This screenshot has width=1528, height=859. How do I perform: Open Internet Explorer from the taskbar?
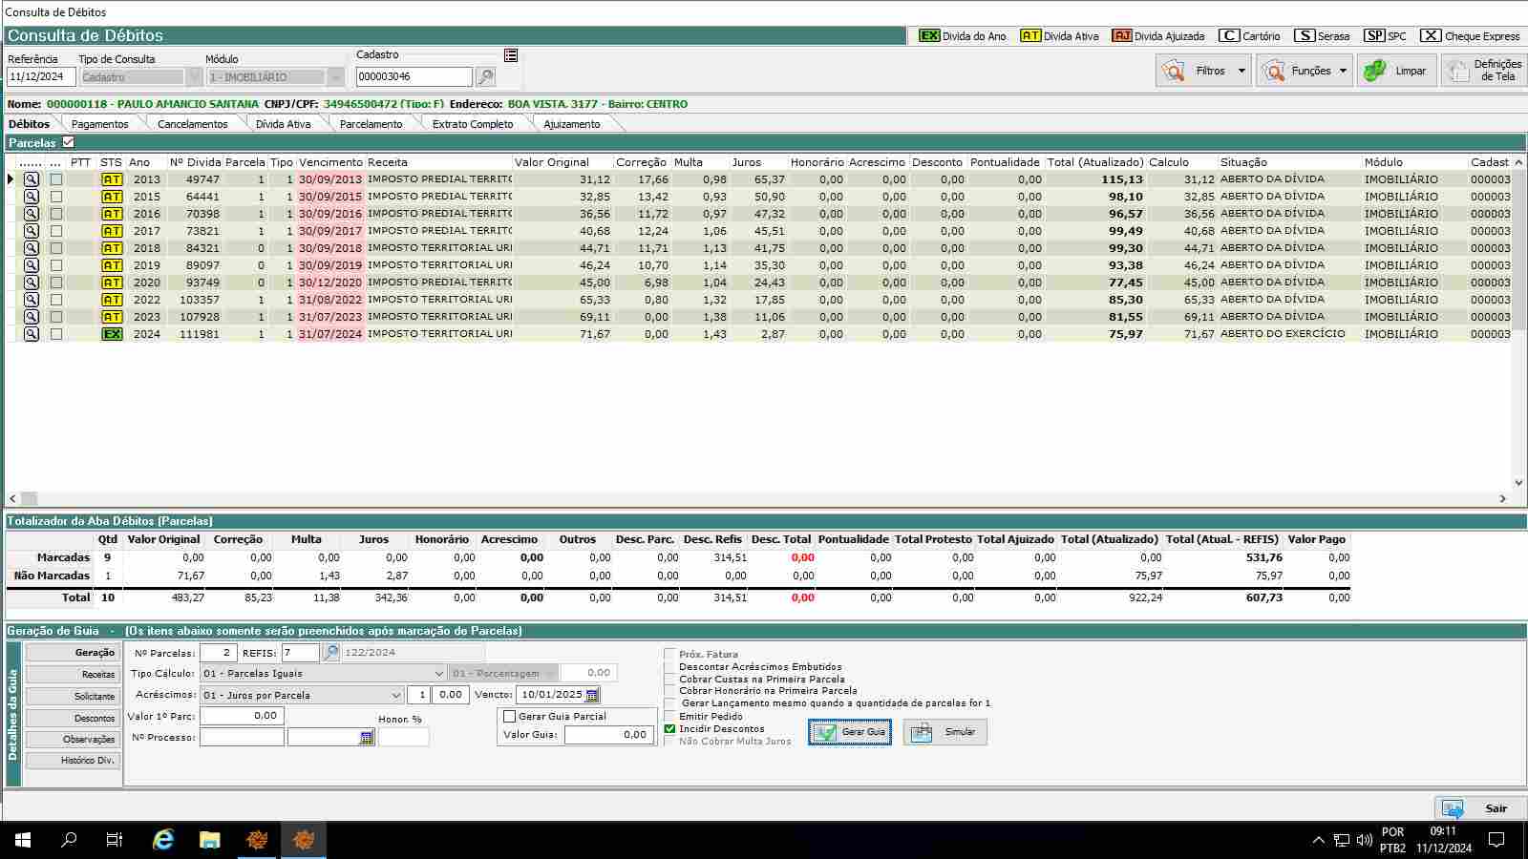pos(163,840)
